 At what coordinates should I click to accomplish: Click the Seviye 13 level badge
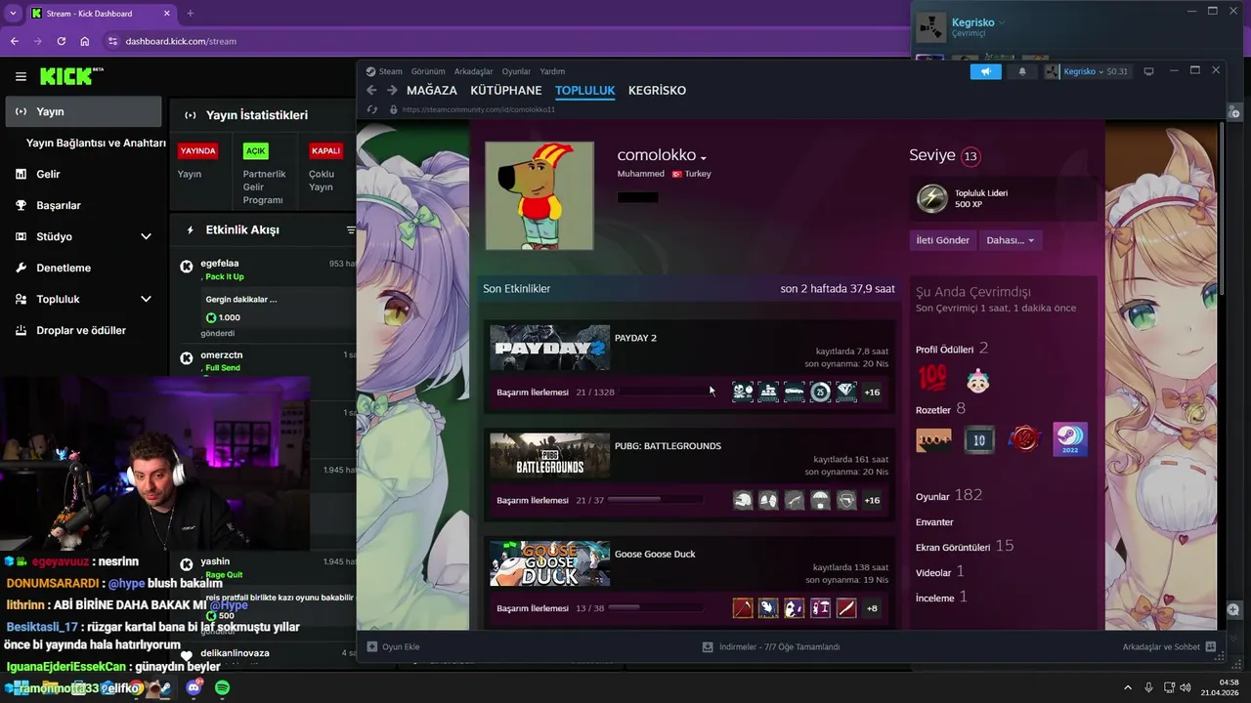pos(970,156)
